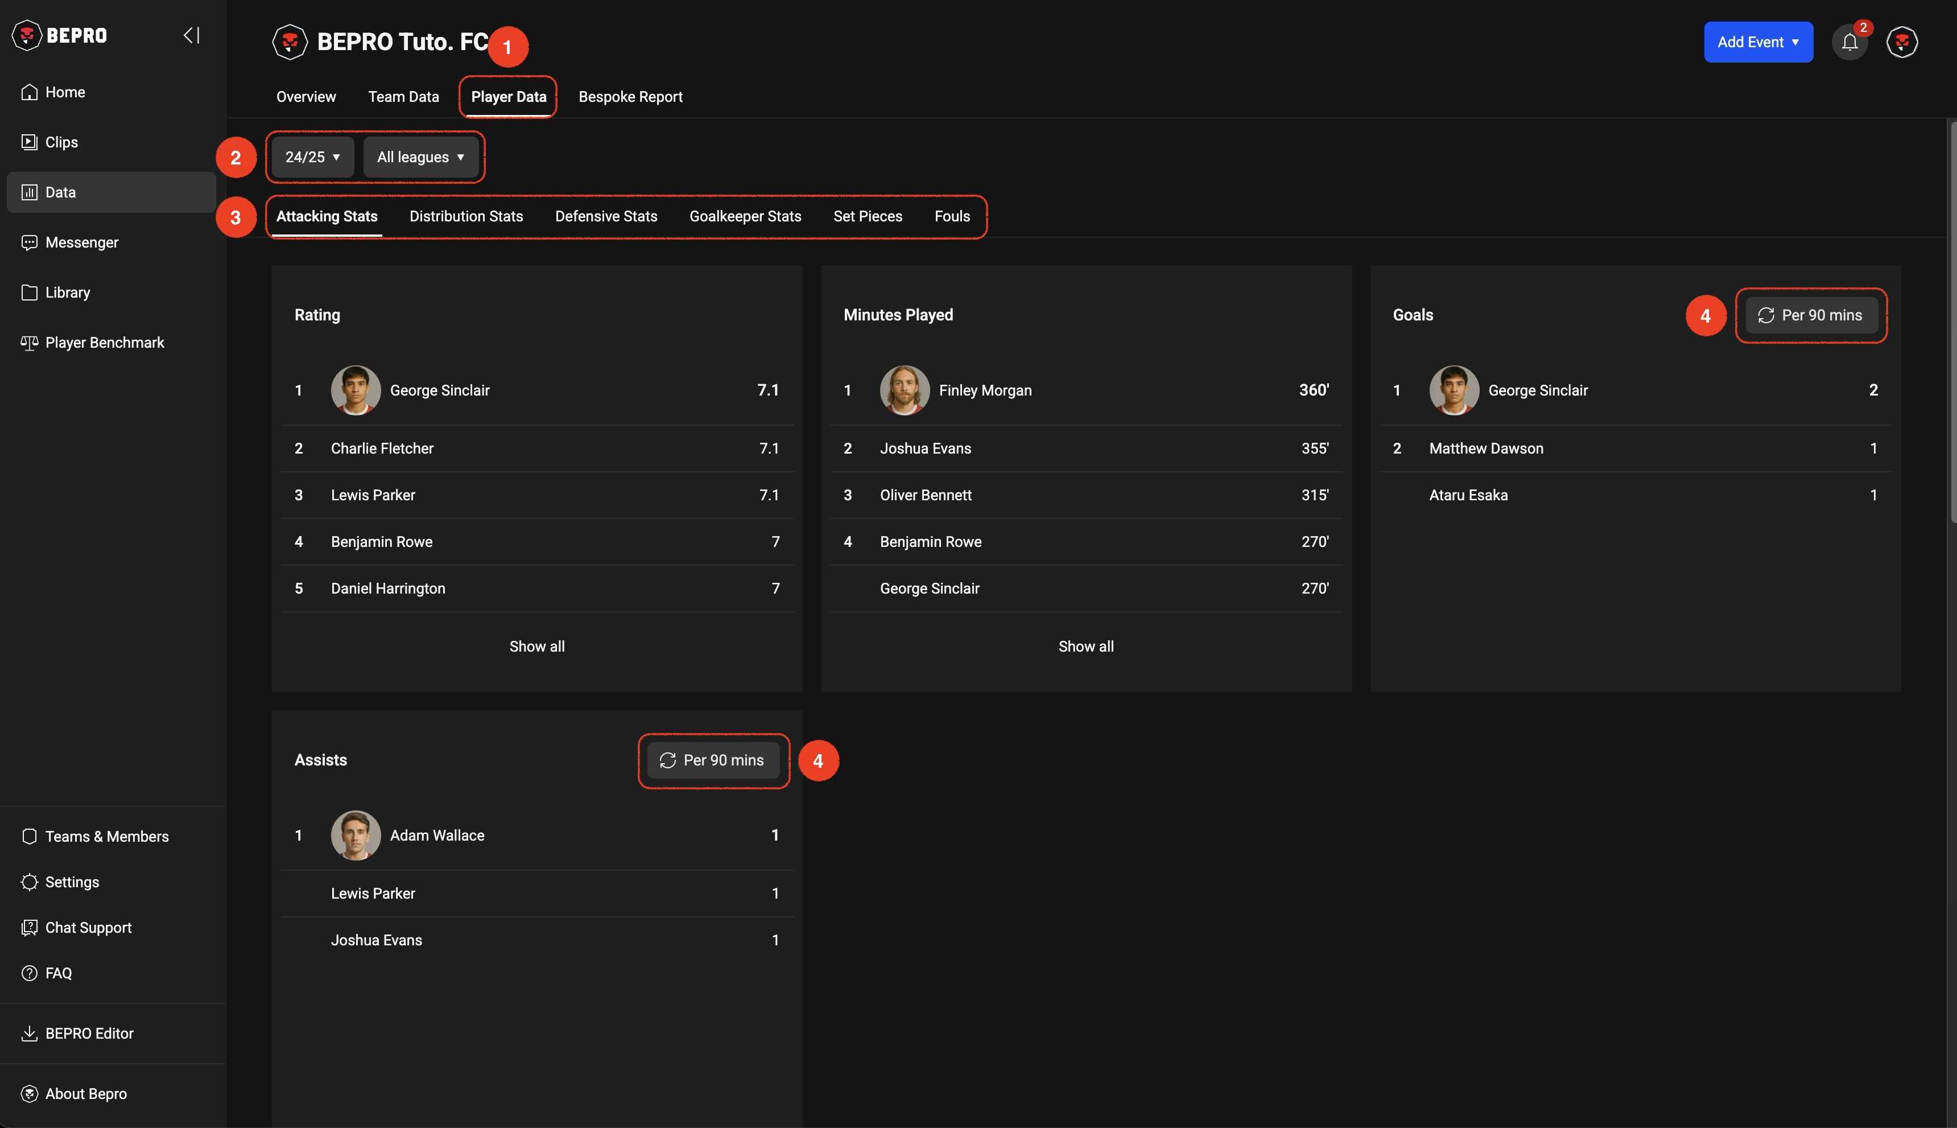Select the Defensive Stats tab

(606, 216)
